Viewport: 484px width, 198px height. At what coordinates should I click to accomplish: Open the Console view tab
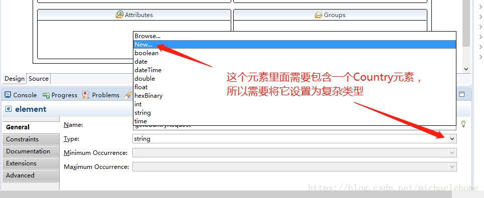[x=21, y=95]
